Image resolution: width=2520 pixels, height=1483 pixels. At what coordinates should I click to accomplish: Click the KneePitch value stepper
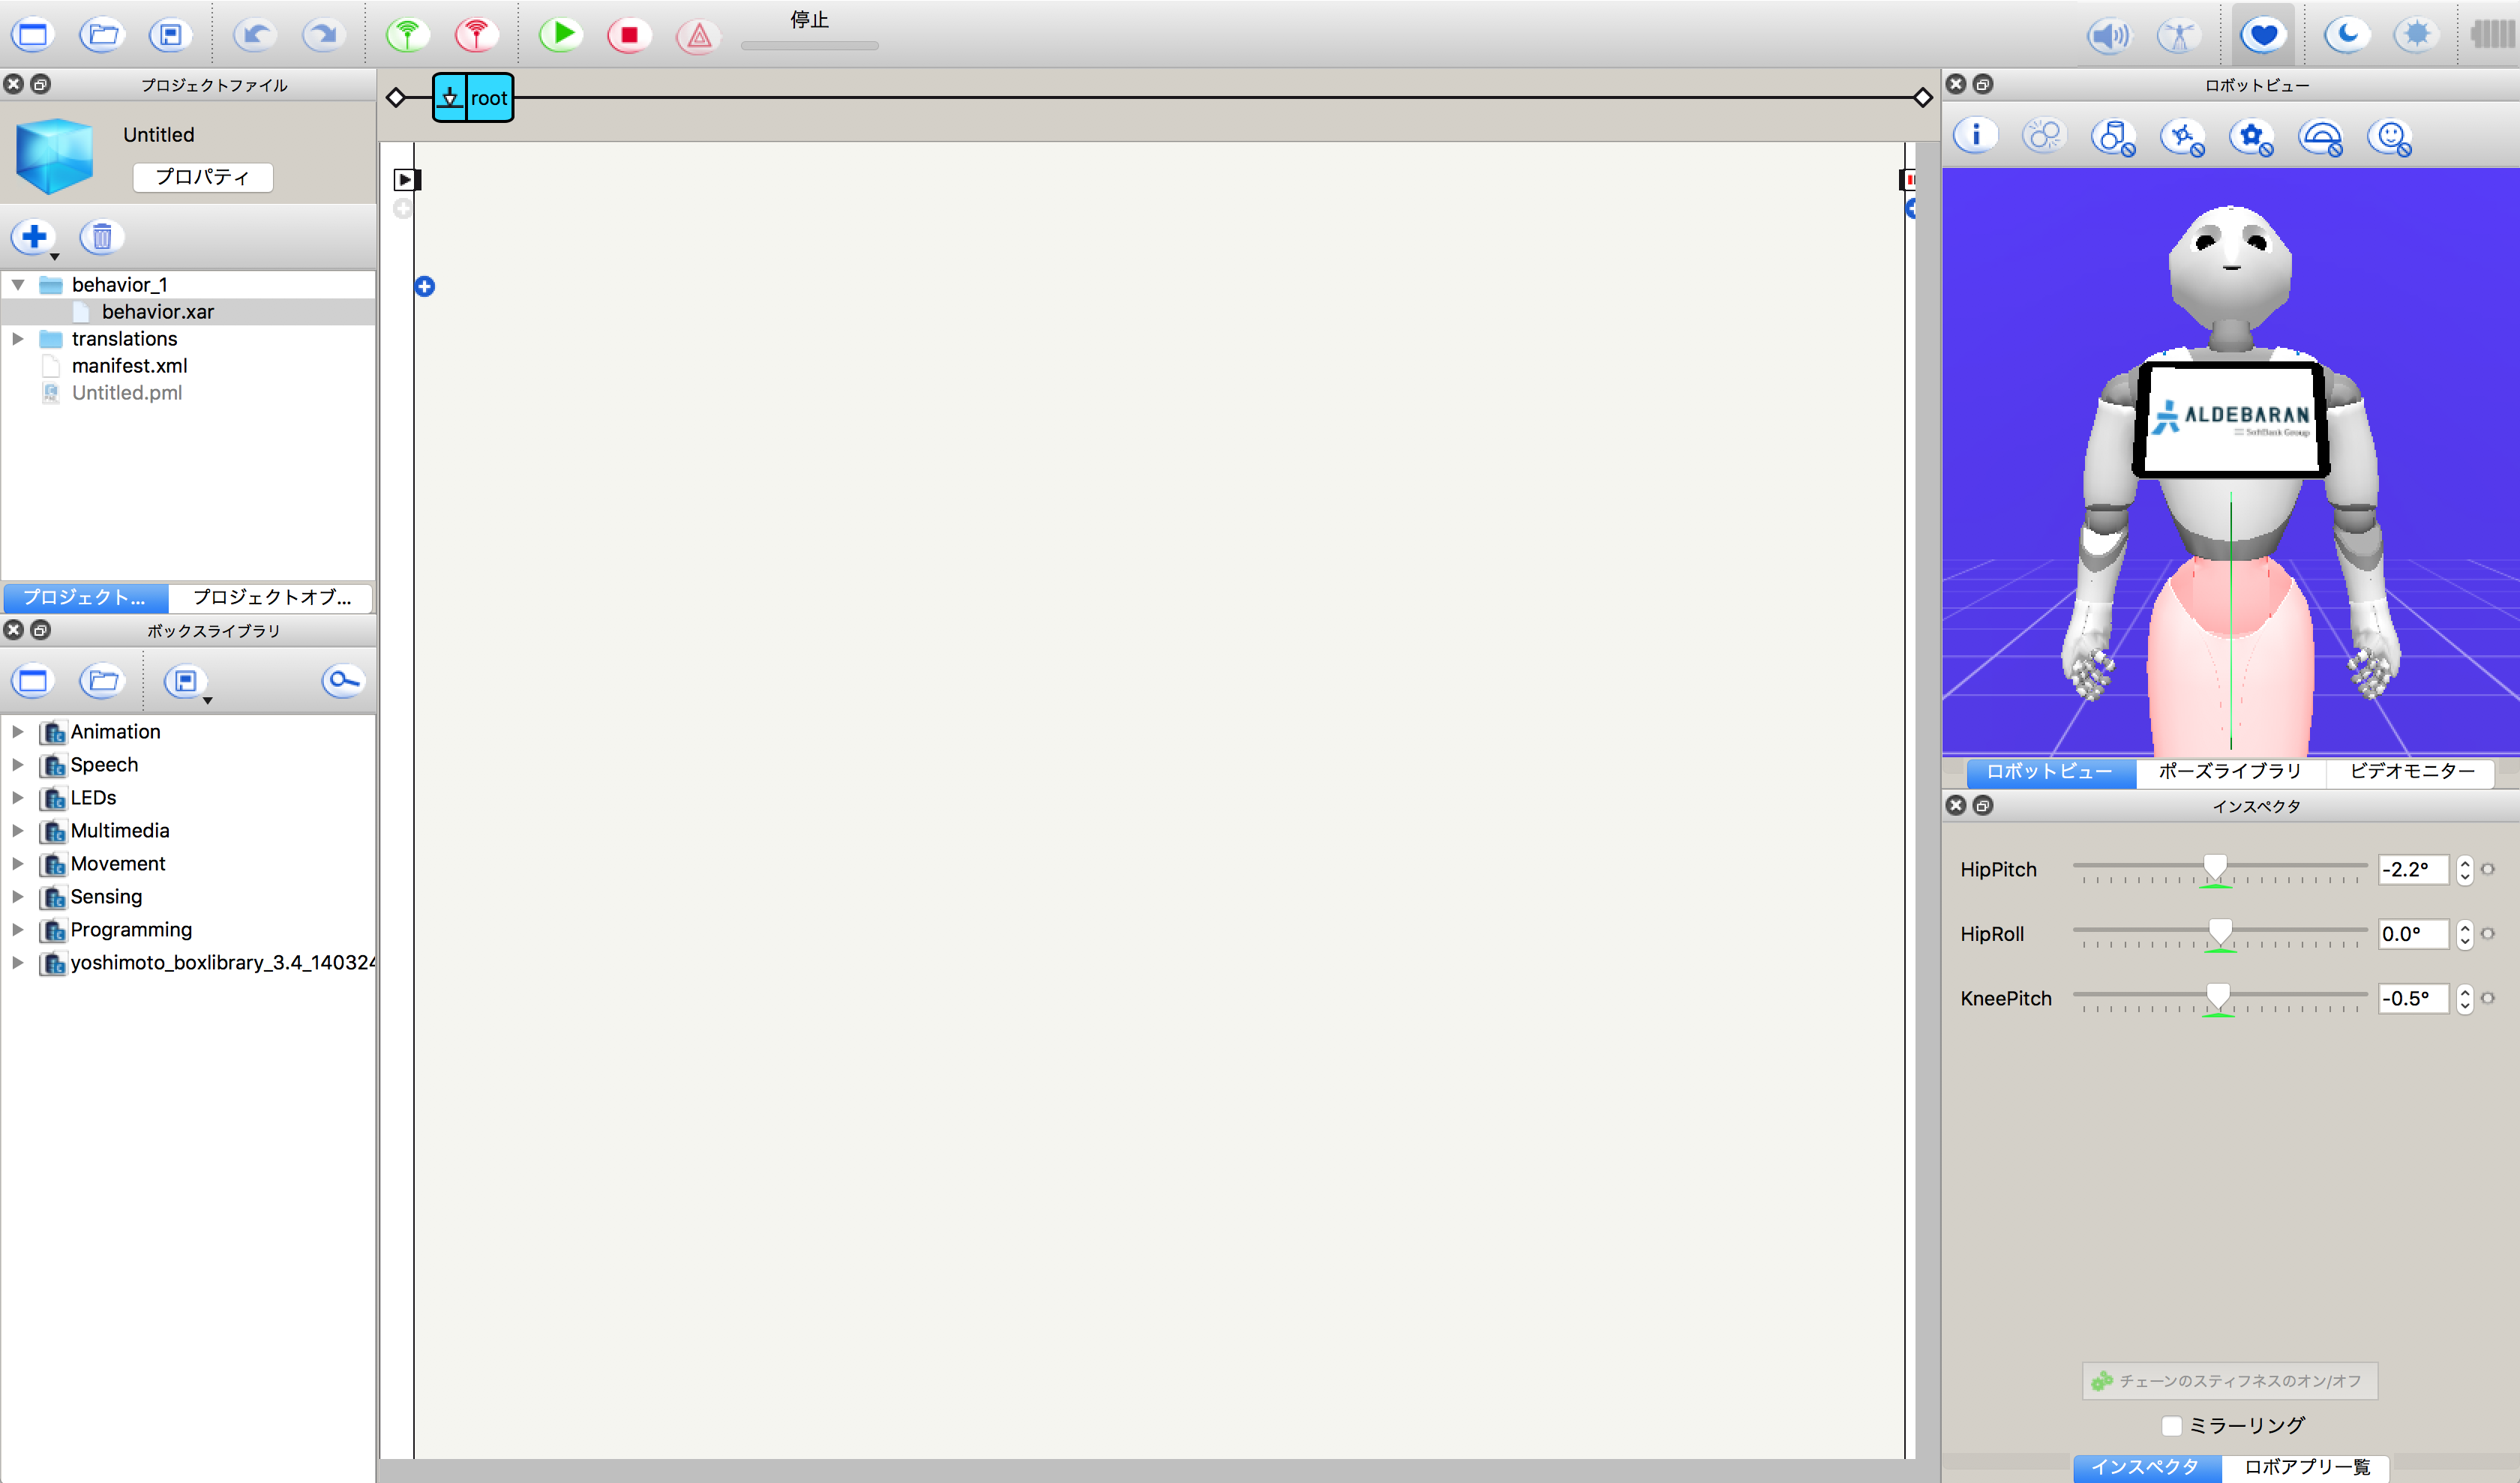pyautogui.click(x=2465, y=999)
